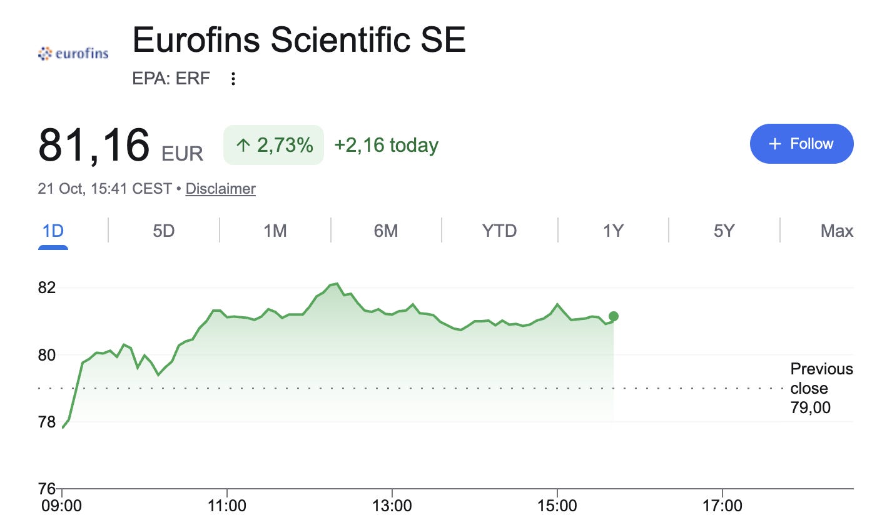Open the Disclaimer link
Image resolution: width=872 pixels, height=530 pixels.
221,189
